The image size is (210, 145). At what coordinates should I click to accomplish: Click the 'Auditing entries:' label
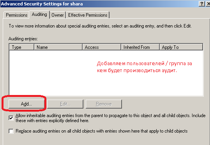click(23, 39)
